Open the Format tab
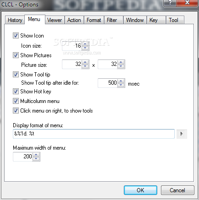Image resolution: width=199 pixels, height=200 pixels. 94,20
